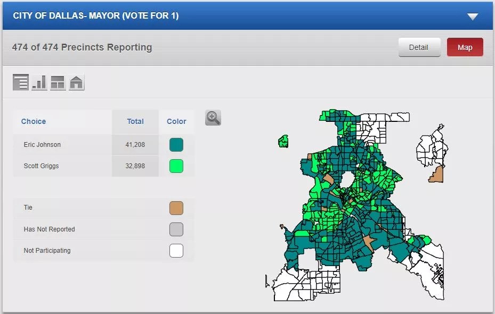495x314 pixels.
Task: Select Eric Johnson's teal color swatch
Action: pyautogui.click(x=176, y=145)
